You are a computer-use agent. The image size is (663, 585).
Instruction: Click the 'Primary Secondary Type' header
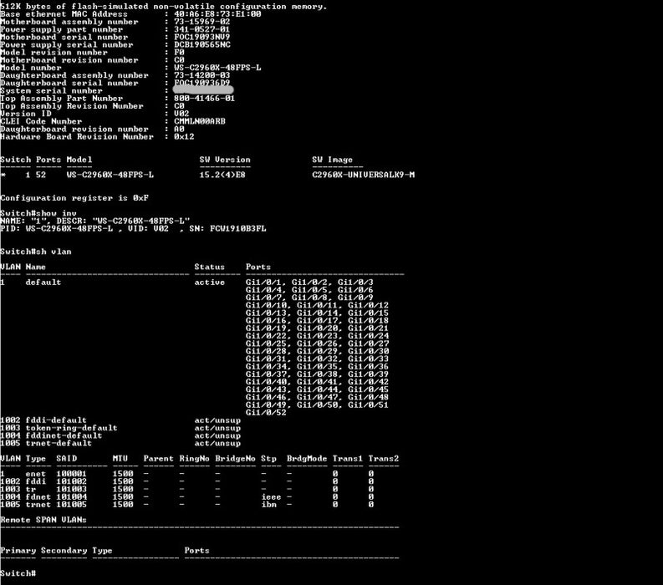coord(56,551)
